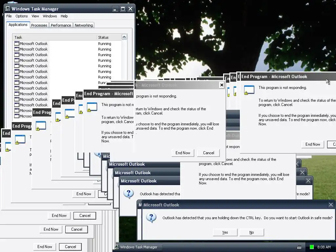Image resolution: width=336 pixels, height=252 pixels.
Task: Open the Windows menu in Task Manager
Action: tap(50, 16)
